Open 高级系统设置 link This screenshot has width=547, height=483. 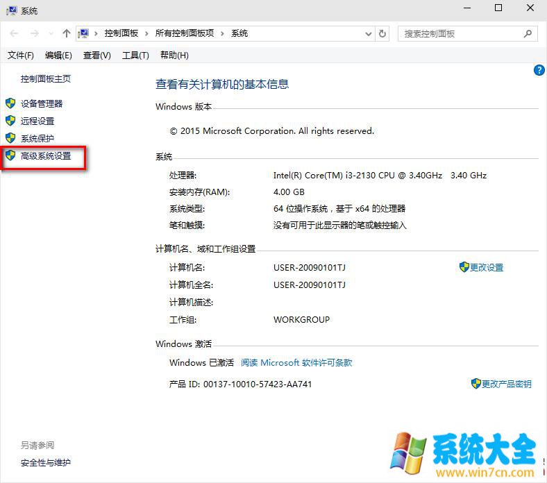pyautogui.click(x=46, y=156)
